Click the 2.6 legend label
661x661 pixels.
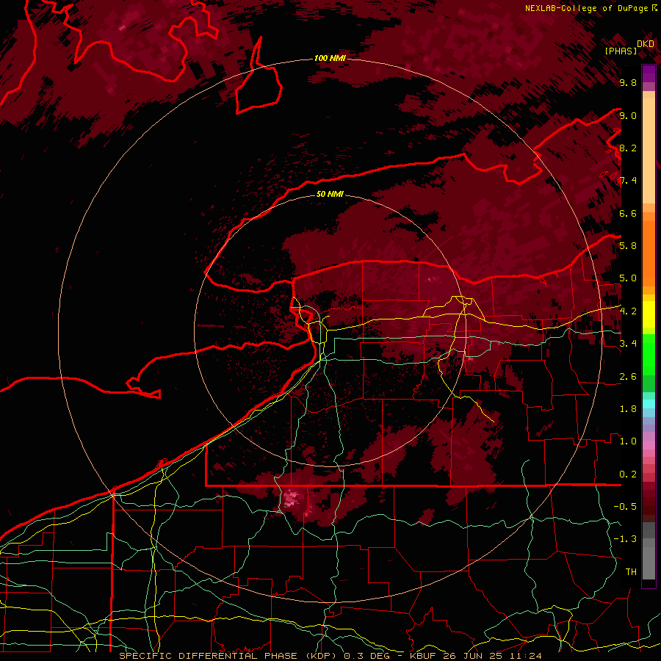pyautogui.click(x=628, y=377)
